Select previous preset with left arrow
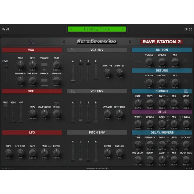Image resolution: width=194 pixels, height=194 pixels. 71,29
